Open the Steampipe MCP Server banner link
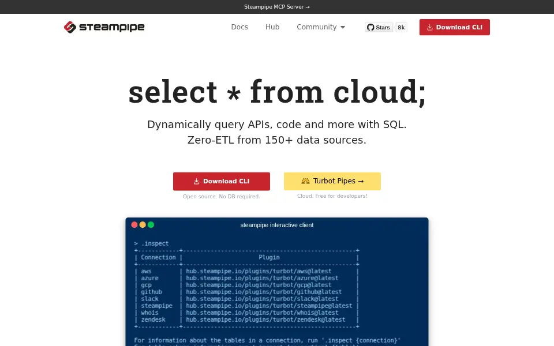 [x=277, y=7]
